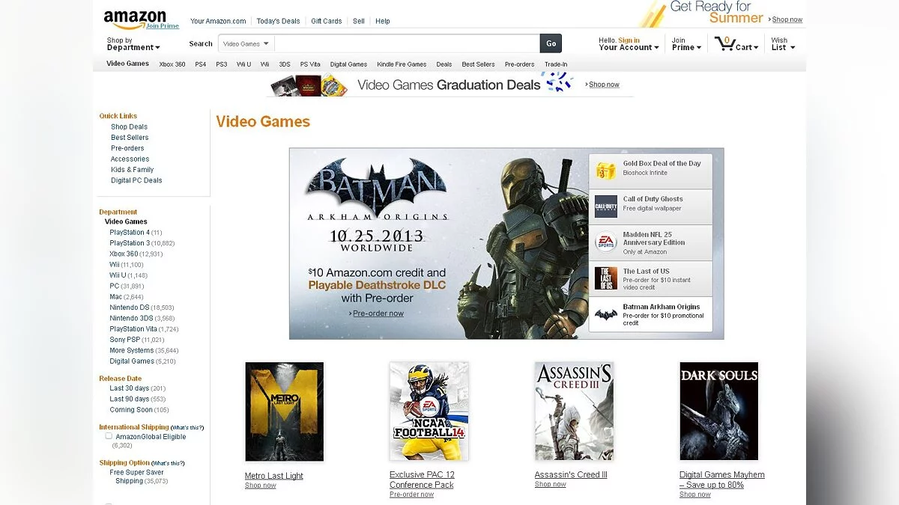Click the Sign in link
899x505 pixels.
(x=629, y=40)
